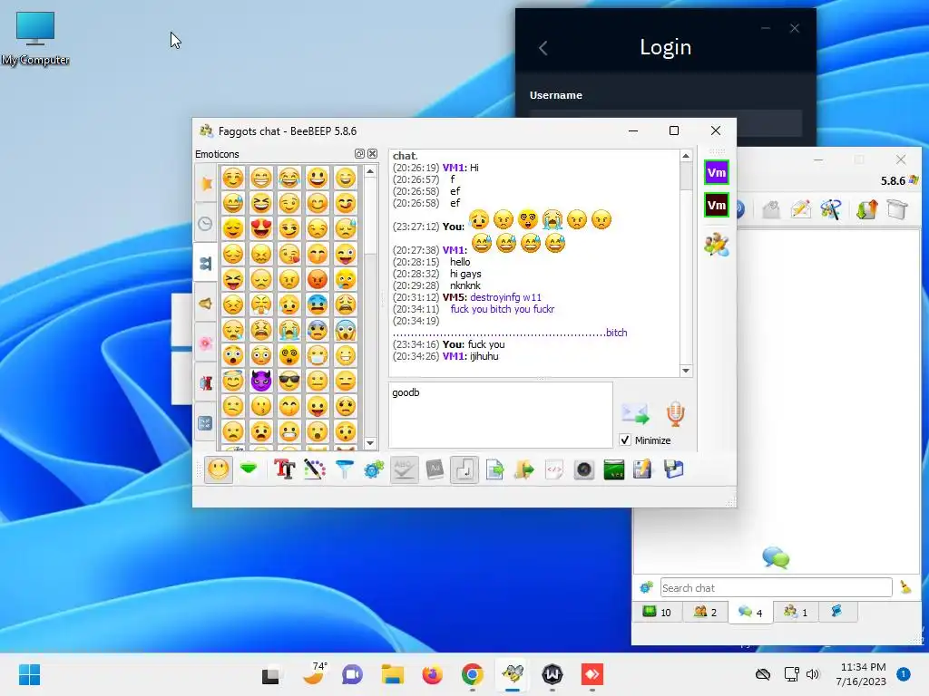929x696 pixels.
Task: Click the broom clear search icon
Action: point(905,587)
